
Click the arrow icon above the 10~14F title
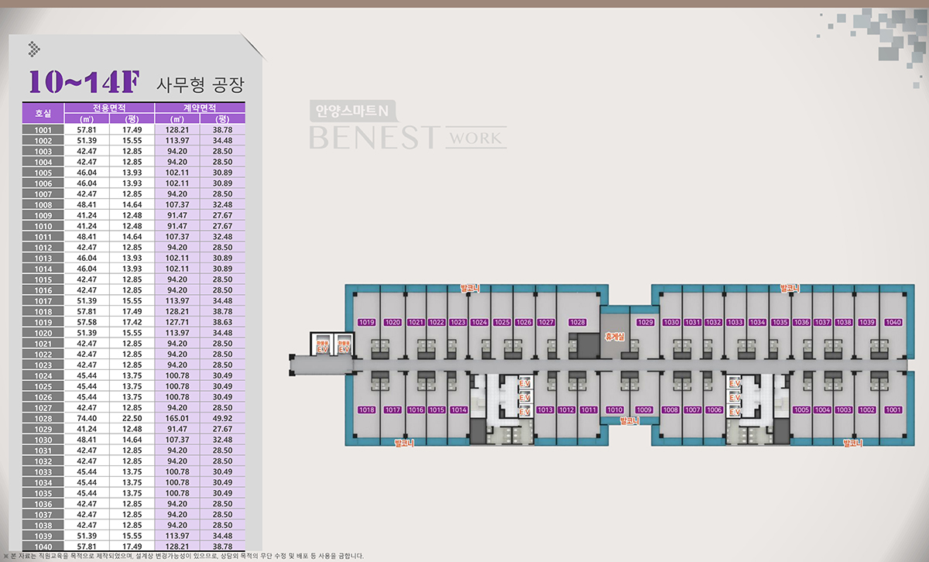[x=34, y=49]
